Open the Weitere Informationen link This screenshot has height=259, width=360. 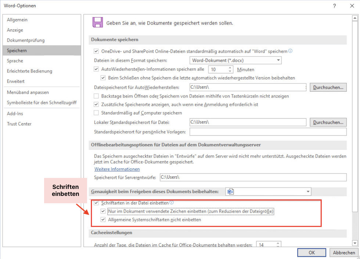[x=117, y=169]
